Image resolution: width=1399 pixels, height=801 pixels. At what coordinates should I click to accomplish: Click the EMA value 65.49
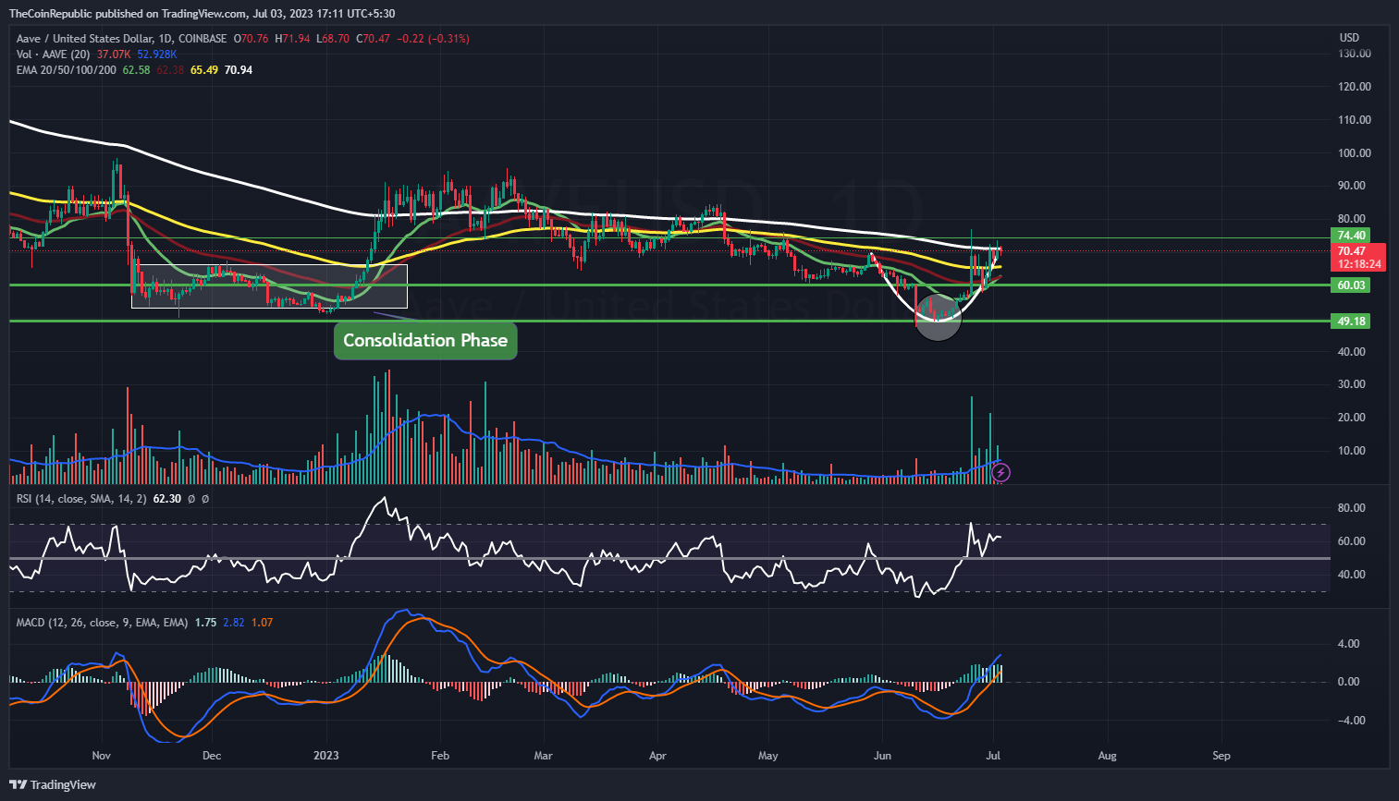coord(204,70)
